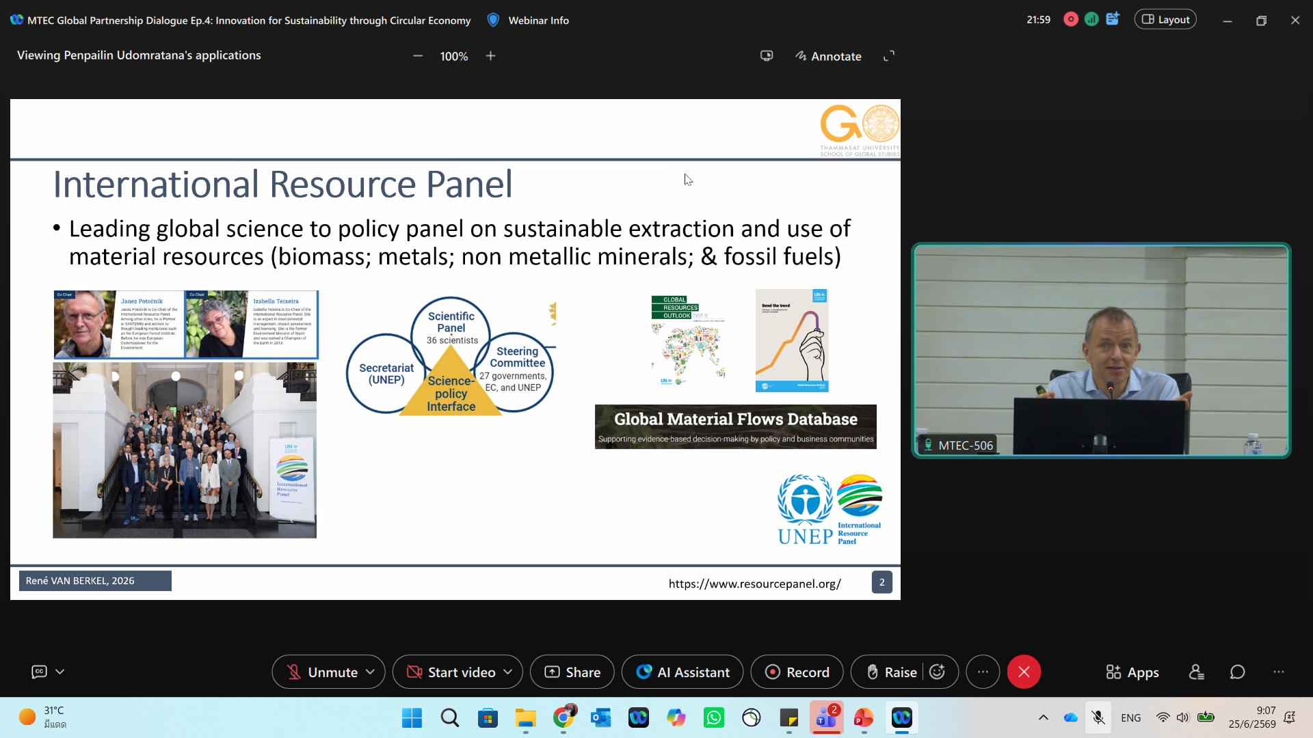Zoom in the shared content

[x=491, y=56]
